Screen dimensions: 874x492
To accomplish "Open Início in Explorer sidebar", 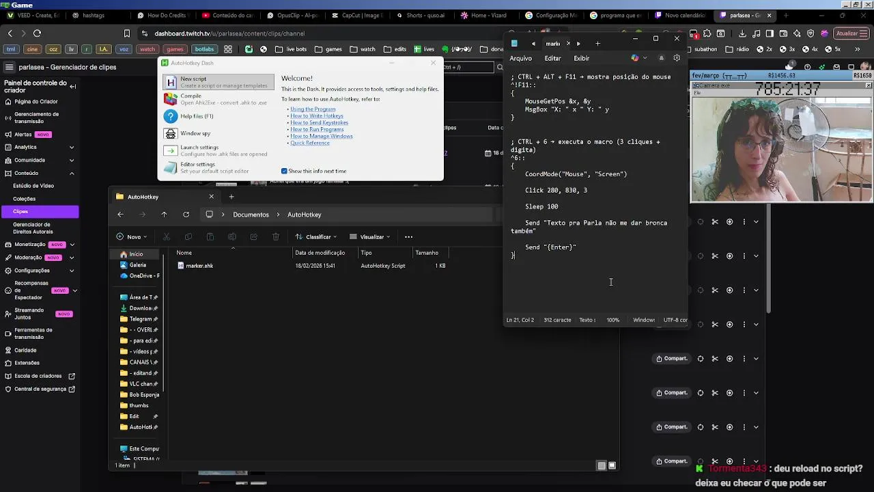I will [136, 254].
